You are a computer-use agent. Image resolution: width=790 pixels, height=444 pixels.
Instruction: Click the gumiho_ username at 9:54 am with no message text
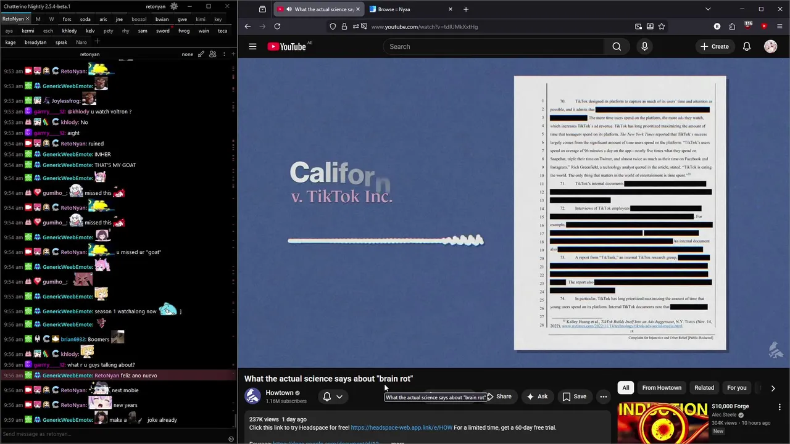click(x=54, y=282)
